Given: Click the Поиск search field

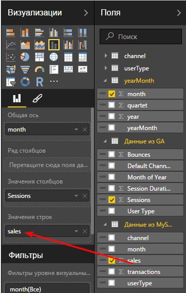Looking at the screenshot, I should (x=141, y=36).
